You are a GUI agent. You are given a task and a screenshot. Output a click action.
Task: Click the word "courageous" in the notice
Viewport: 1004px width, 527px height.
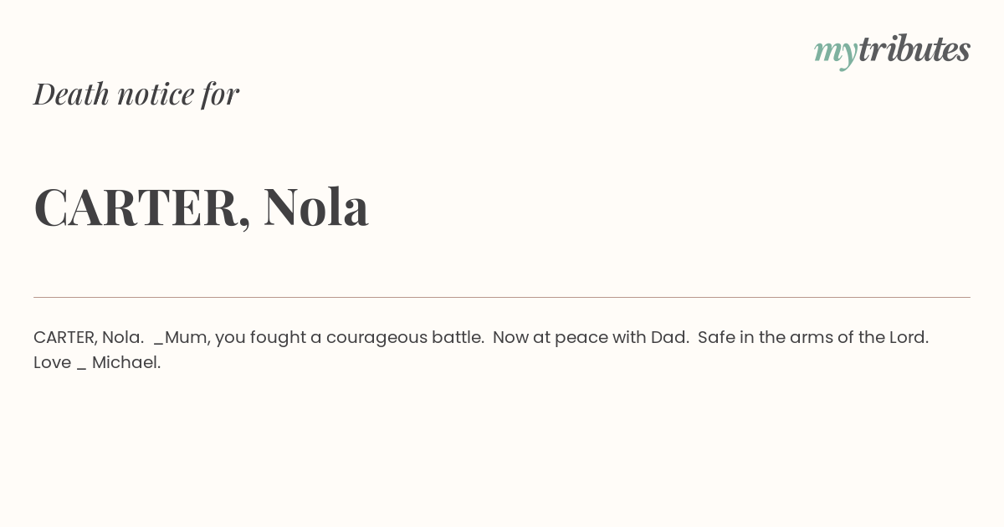tap(376, 338)
